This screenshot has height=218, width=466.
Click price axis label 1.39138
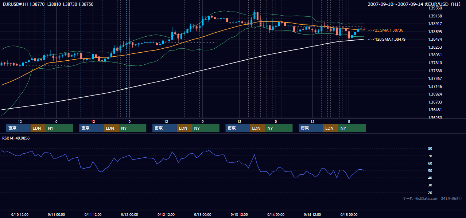[435, 16]
